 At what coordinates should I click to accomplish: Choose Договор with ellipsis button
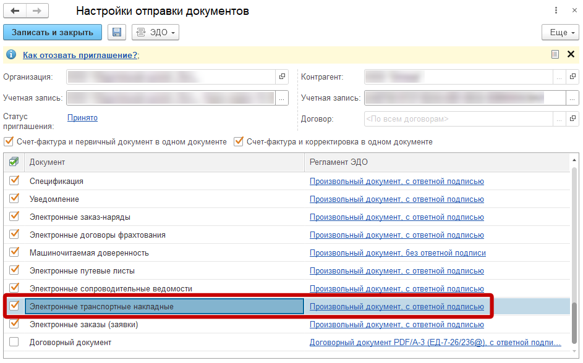(x=560, y=119)
